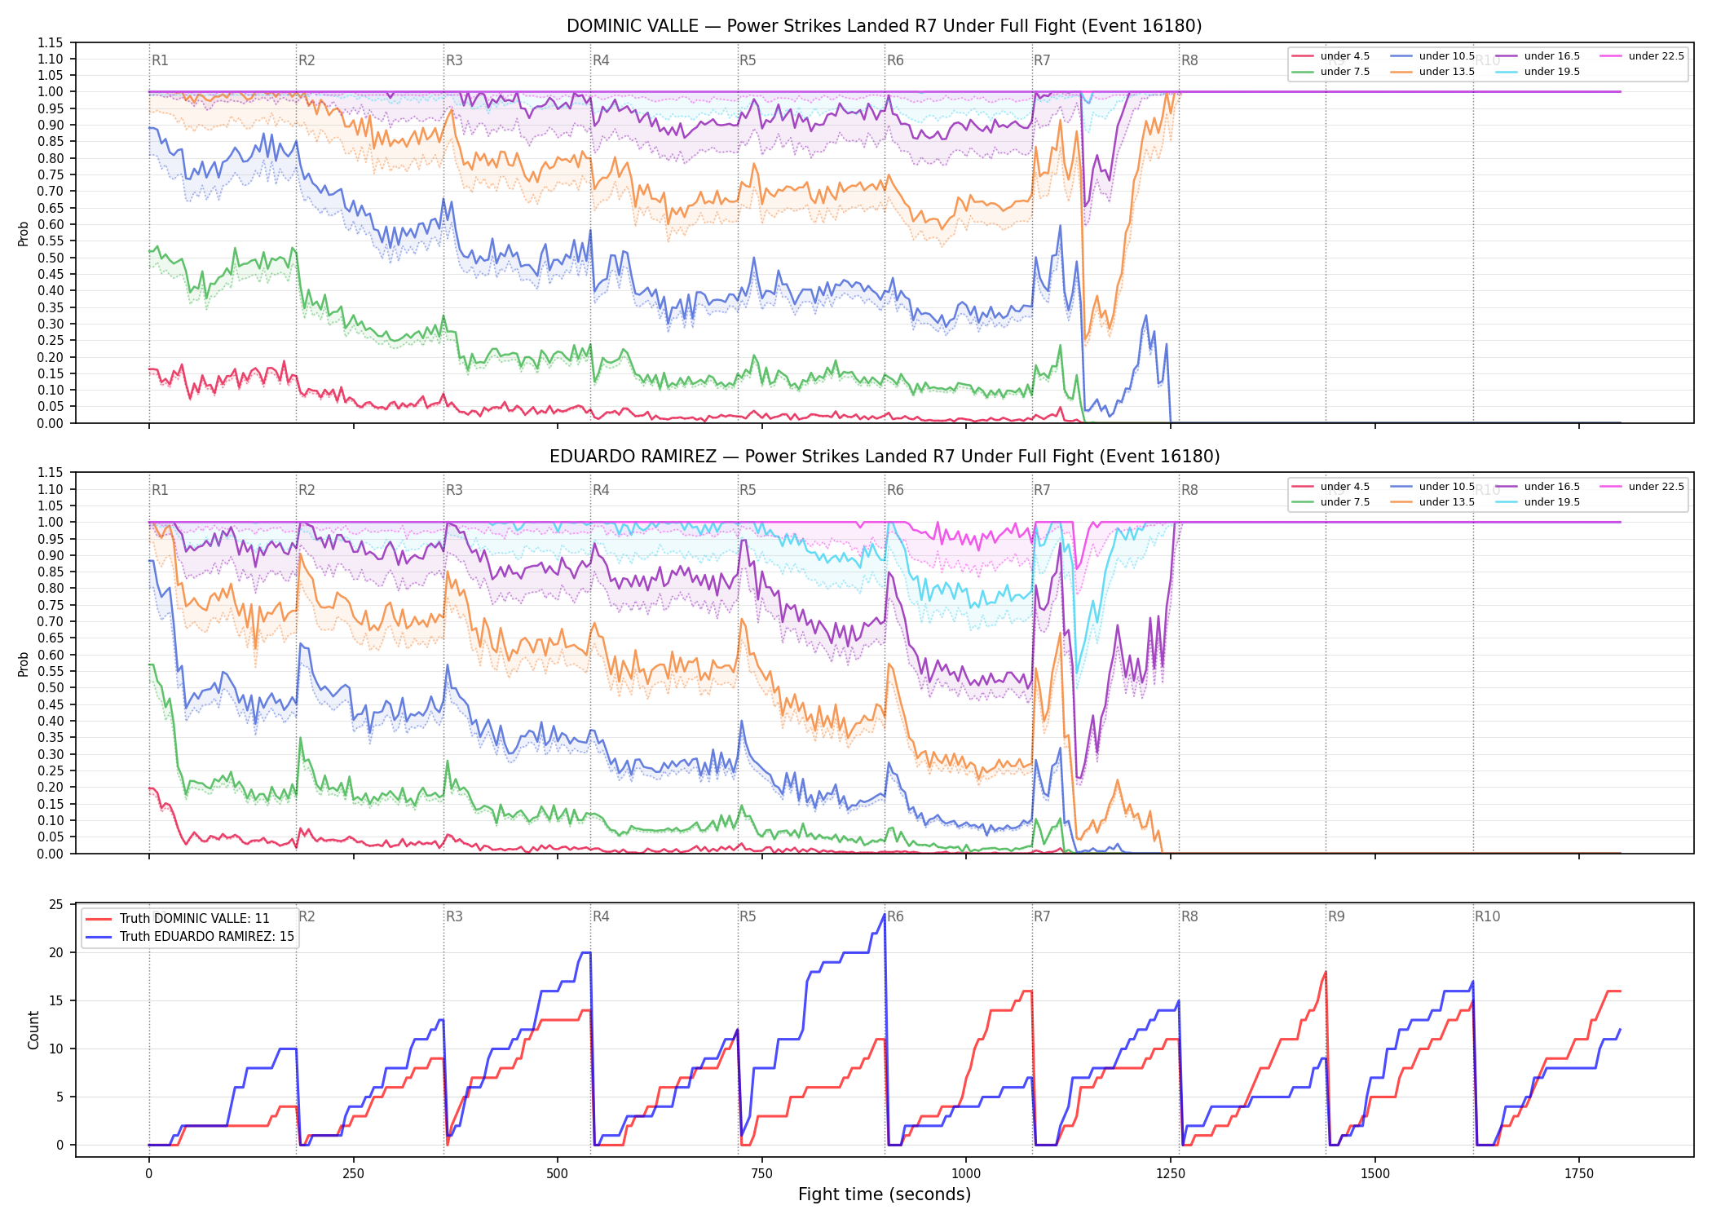Pick 'under 4.5' legend entry in Ramirez chart
The image size is (1712, 1223).
pyautogui.click(x=1330, y=487)
